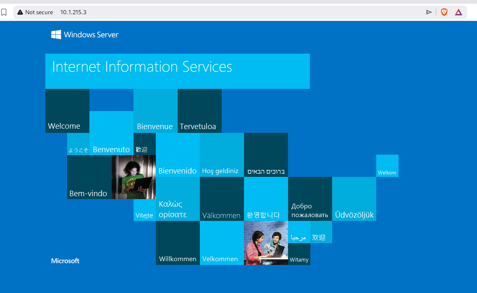
Task: Click the Windows logo next to Windows Server
Action: (x=56, y=35)
